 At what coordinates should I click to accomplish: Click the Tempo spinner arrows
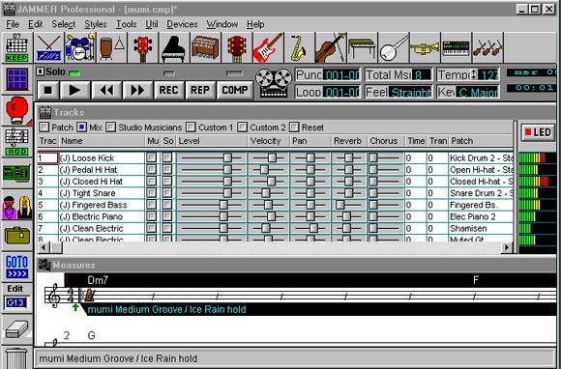pyautogui.click(x=474, y=74)
